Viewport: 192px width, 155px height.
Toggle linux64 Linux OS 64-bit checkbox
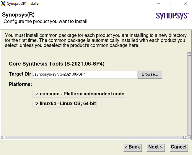point(37,104)
